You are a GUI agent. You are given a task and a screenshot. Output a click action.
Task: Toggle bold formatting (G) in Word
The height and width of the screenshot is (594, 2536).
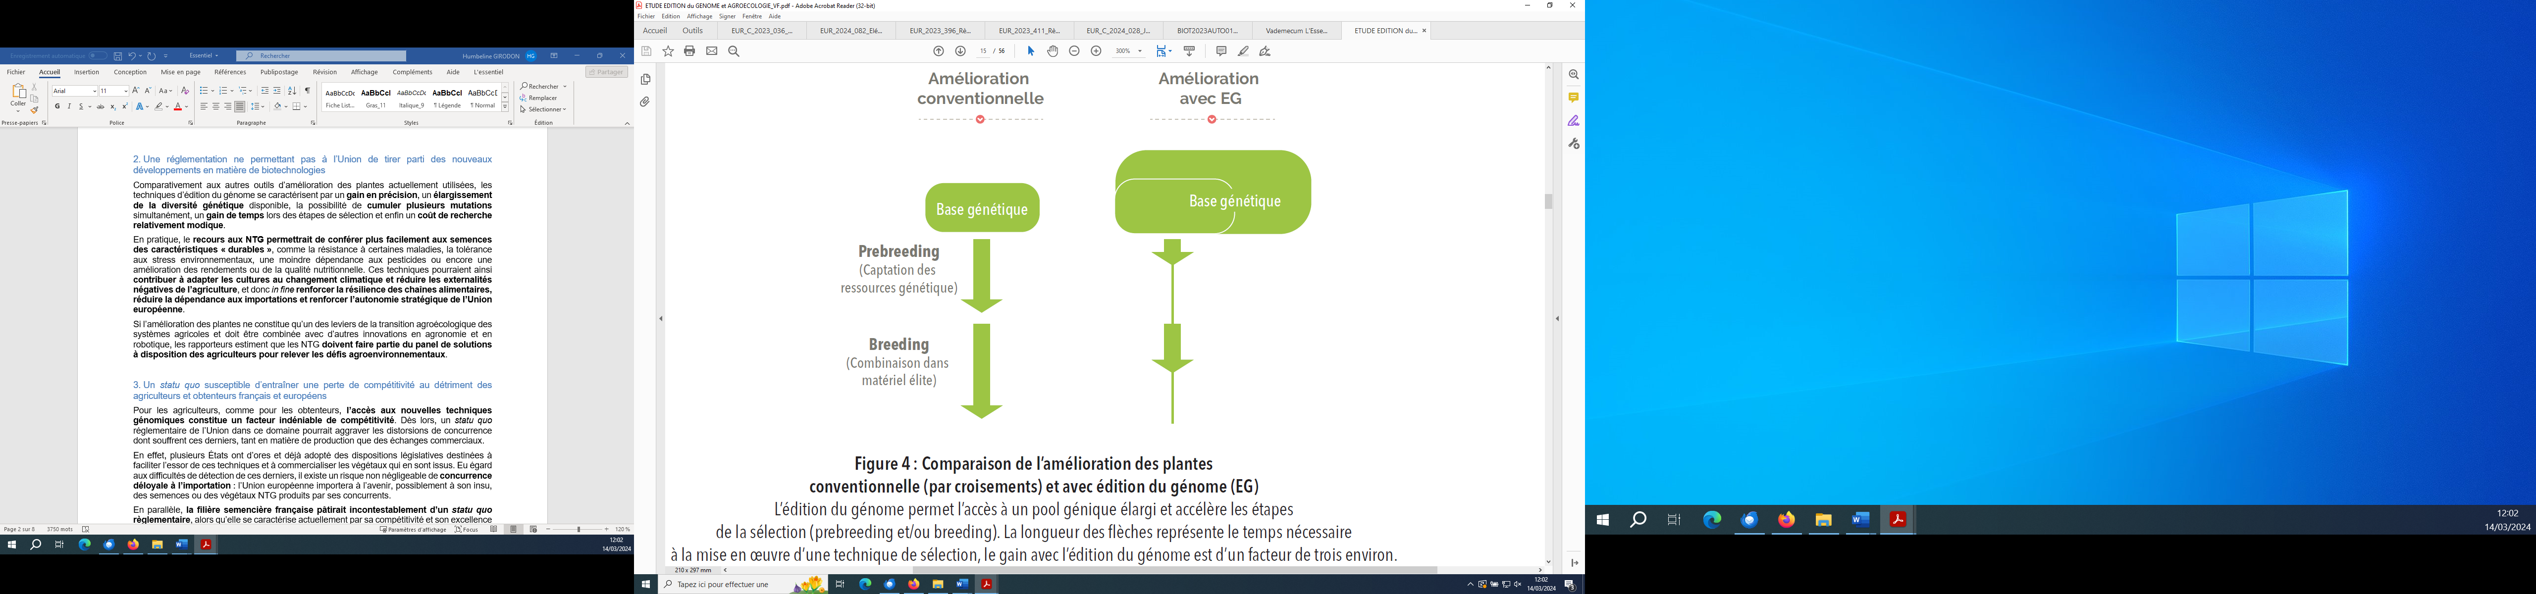coord(57,106)
